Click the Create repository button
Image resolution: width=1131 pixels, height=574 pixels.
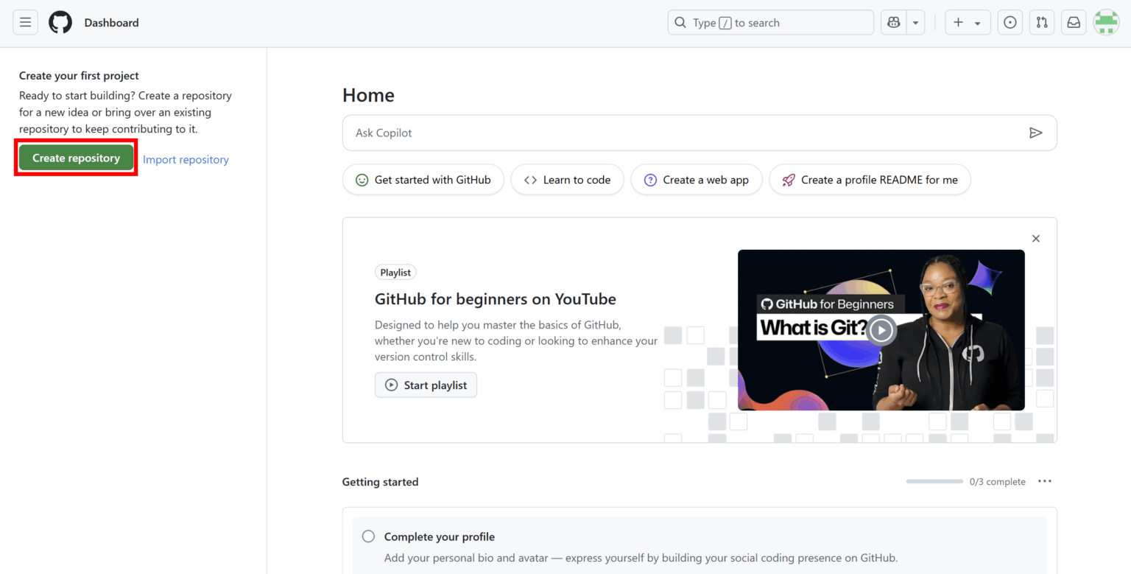(x=75, y=158)
